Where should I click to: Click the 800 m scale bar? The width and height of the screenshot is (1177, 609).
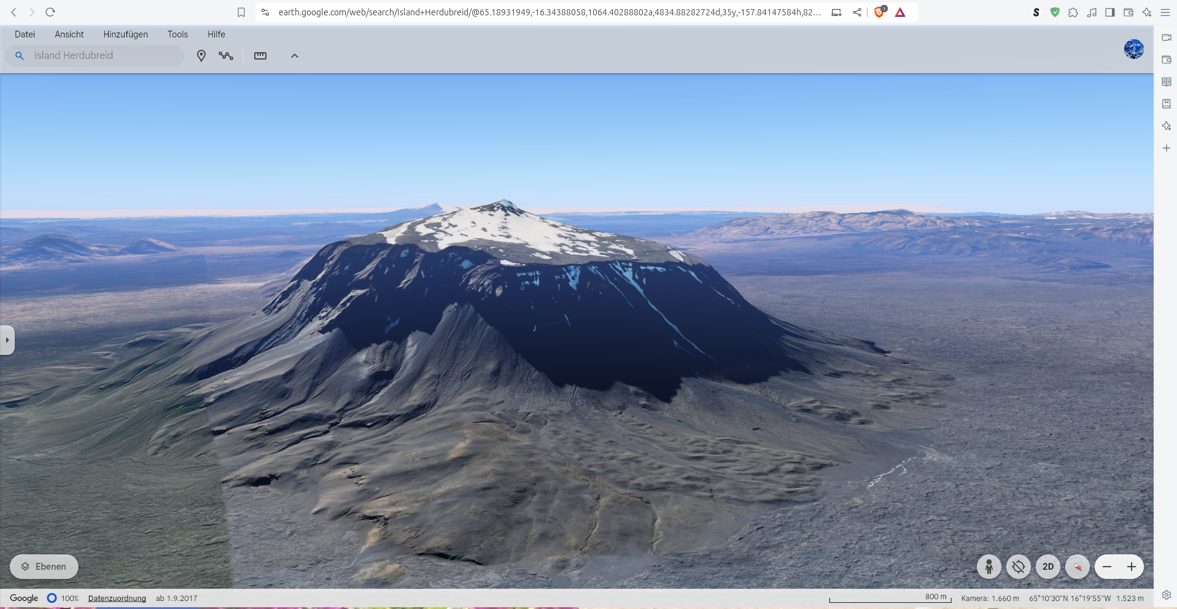[x=890, y=598]
